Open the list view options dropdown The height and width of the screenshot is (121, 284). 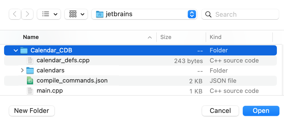point(49,14)
